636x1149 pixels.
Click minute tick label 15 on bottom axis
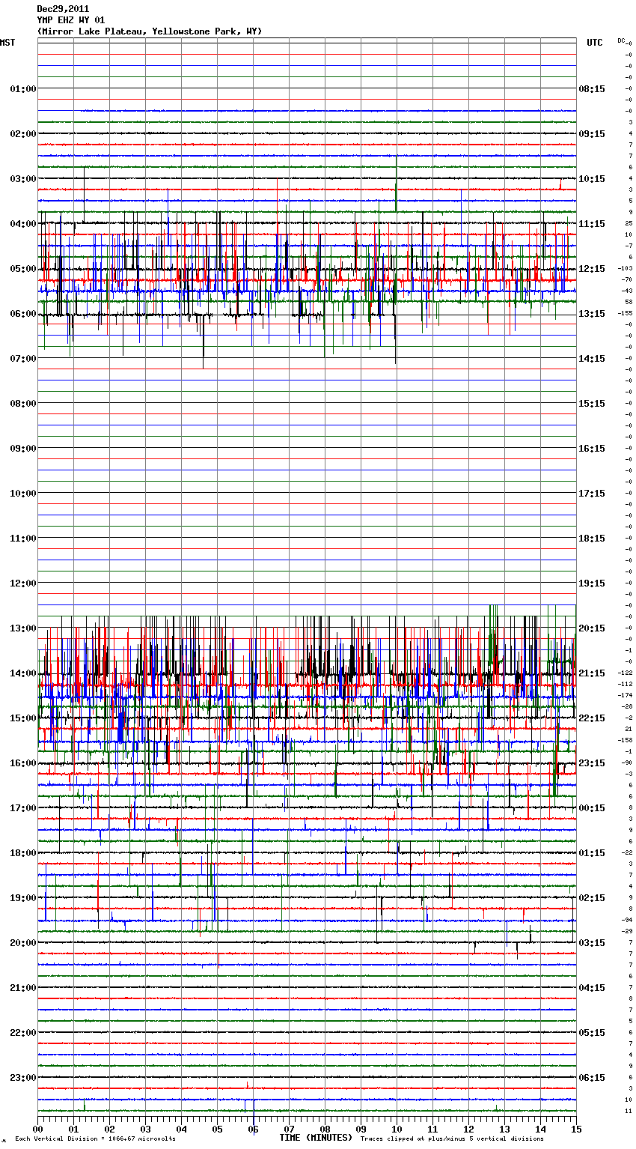click(576, 1130)
